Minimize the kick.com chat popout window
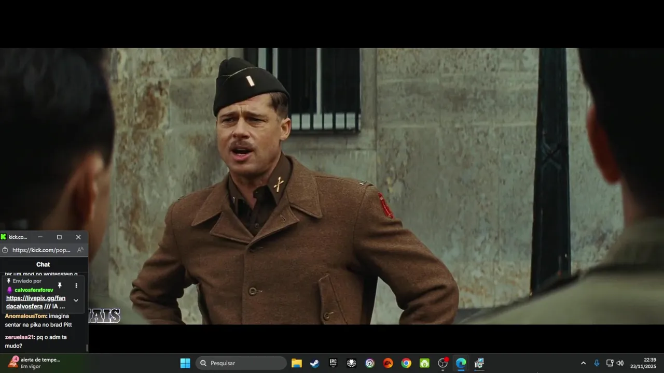The width and height of the screenshot is (664, 373). tap(40, 237)
